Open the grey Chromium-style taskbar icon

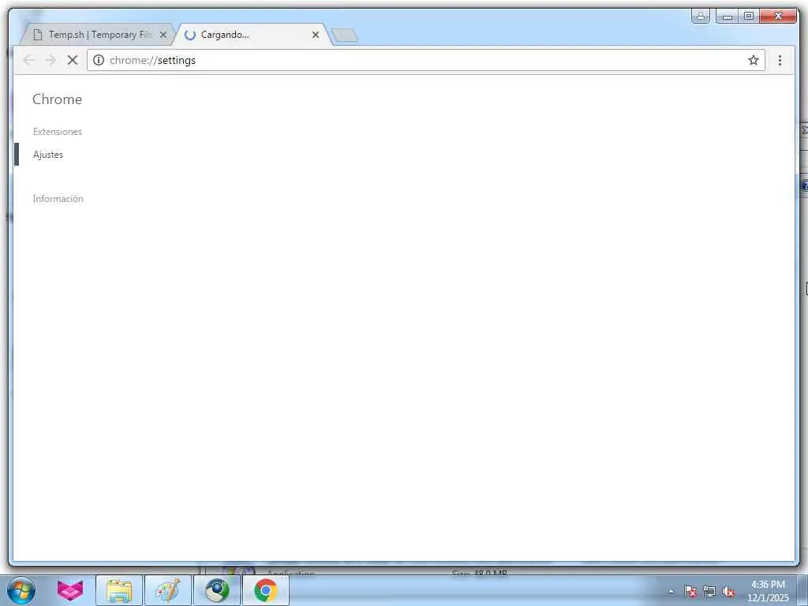coord(217,590)
